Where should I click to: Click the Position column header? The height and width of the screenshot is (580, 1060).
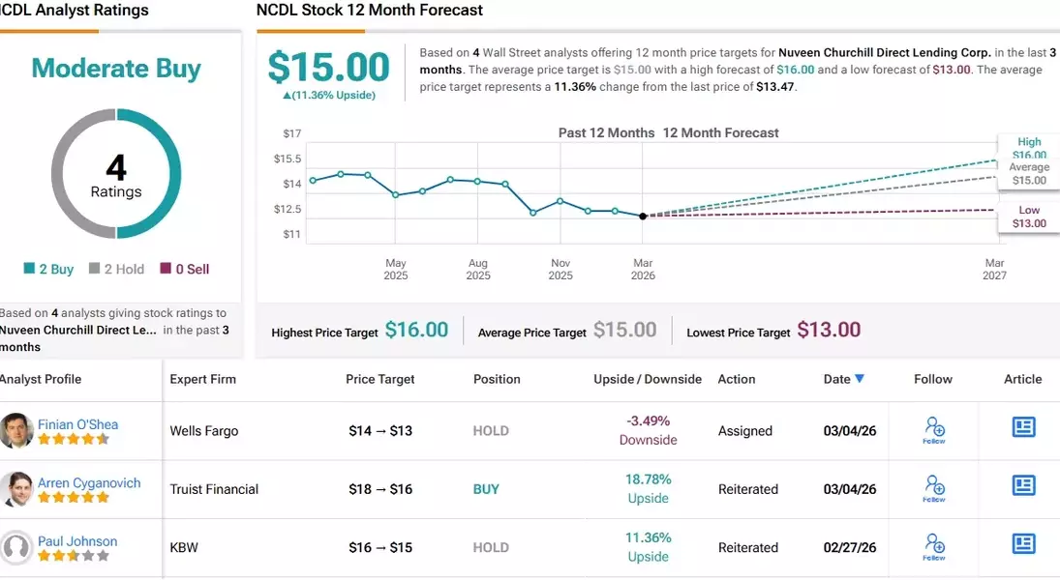pyautogui.click(x=497, y=379)
